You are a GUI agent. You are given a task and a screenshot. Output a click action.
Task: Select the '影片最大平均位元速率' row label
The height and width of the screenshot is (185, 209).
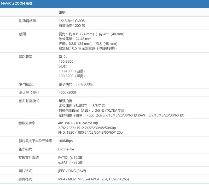[x=35, y=141]
